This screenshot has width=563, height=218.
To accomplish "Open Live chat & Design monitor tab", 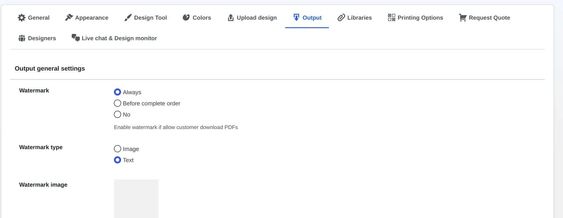I will tap(114, 38).
